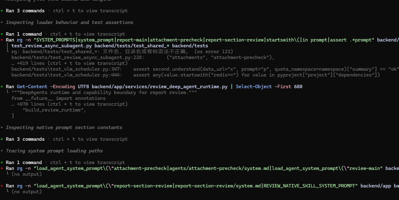
Task: Click (no output) under the attachment-precheck command
Action: click(x=26, y=174)
